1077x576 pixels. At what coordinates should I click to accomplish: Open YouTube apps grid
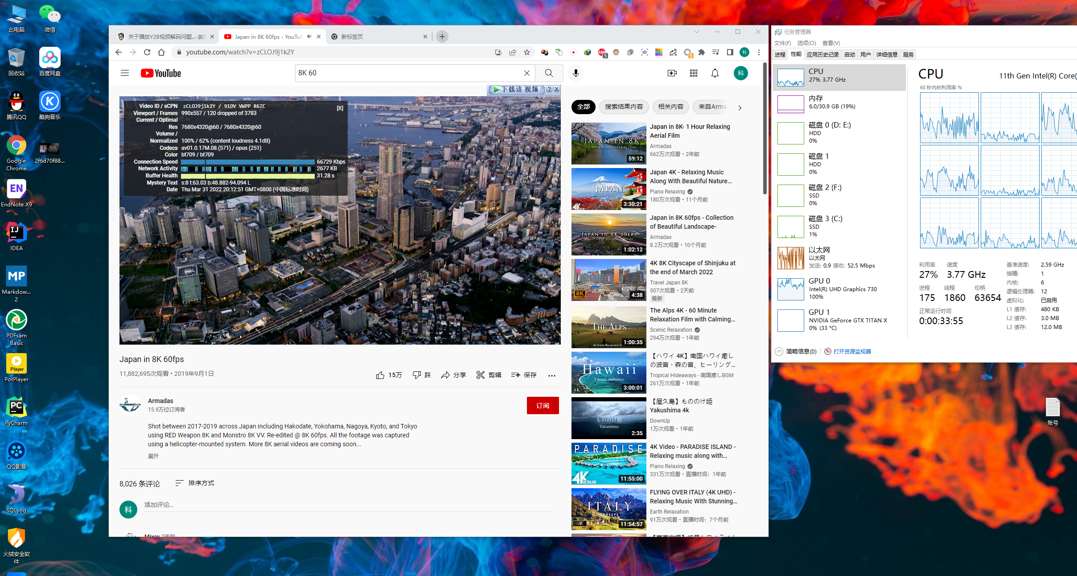[x=694, y=73]
